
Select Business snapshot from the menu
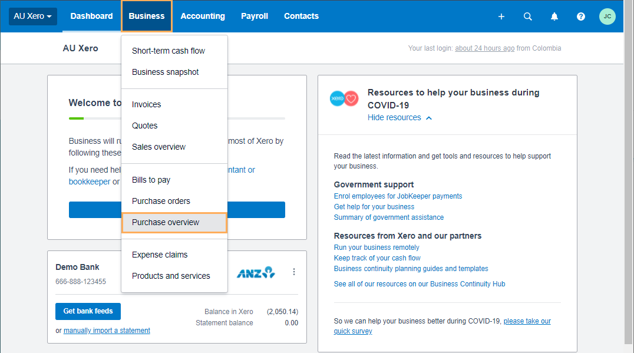tap(174, 72)
